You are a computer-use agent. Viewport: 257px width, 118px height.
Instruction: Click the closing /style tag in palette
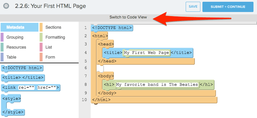tap(13, 112)
